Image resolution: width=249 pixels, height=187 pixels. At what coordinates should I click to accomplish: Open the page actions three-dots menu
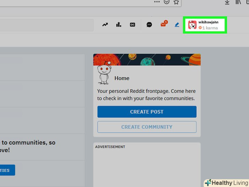coord(157,2)
